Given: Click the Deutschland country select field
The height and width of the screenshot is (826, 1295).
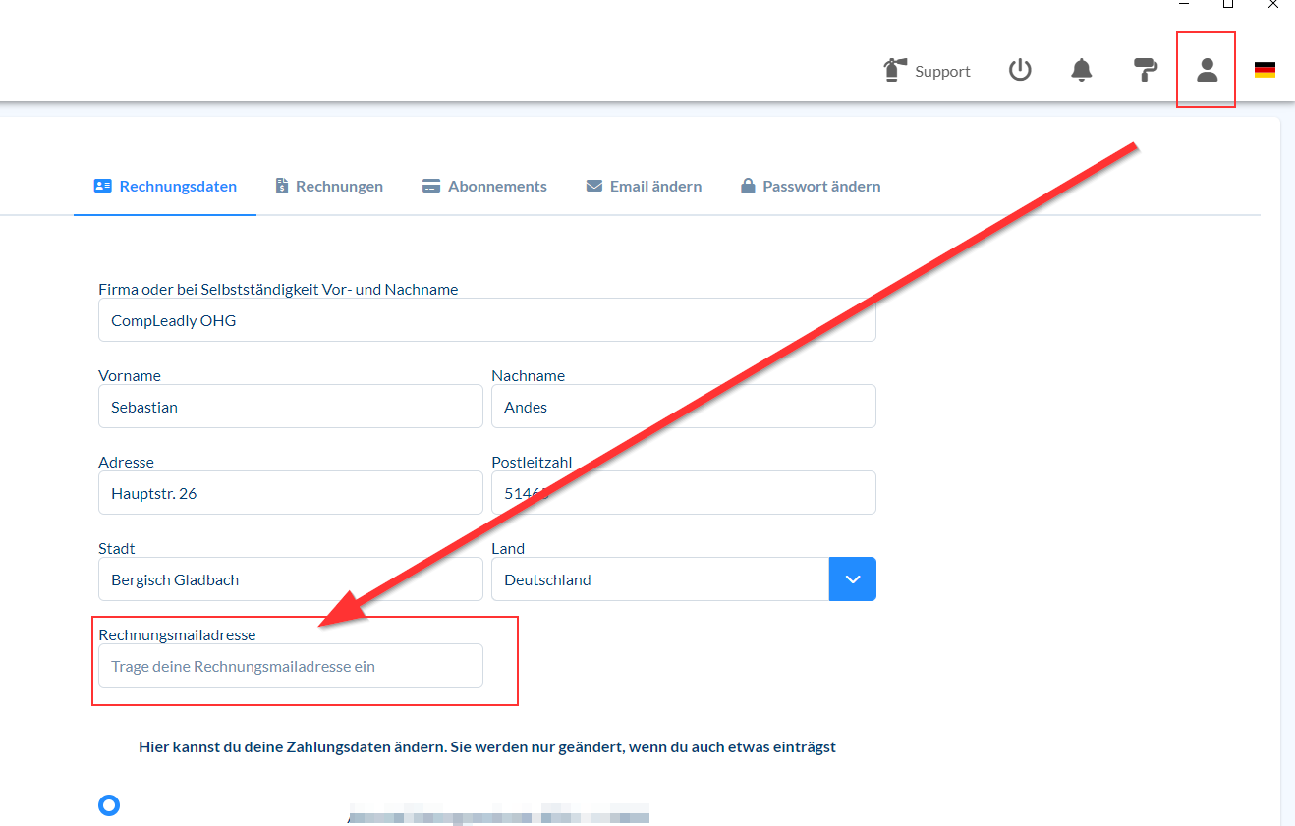Looking at the screenshot, I should click(660, 579).
